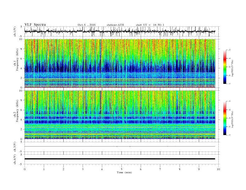Screen dimensions: 246x190
Task: Click the "-3" tick on ch.1 colorbar
Action: [x=229, y=50]
